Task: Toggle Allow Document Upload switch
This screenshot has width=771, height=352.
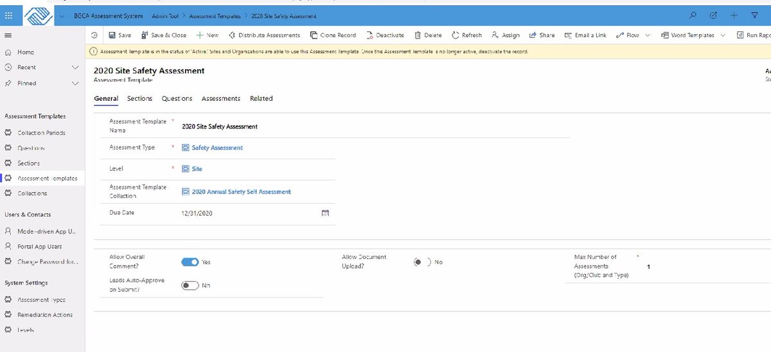Action: [x=422, y=262]
